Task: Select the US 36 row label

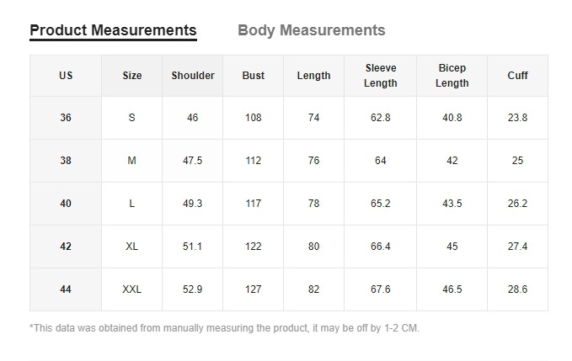Action: click(66, 118)
